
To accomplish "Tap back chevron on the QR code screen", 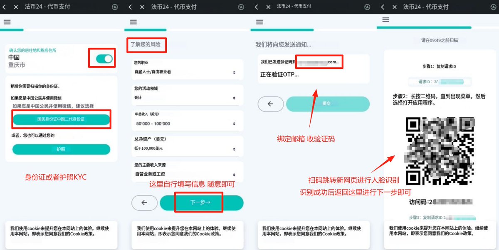I will coord(382,7).
